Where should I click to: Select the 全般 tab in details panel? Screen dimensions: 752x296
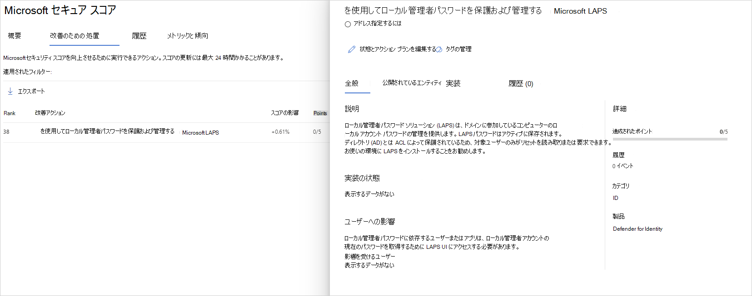pyautogui.click(x=352, y=83)
